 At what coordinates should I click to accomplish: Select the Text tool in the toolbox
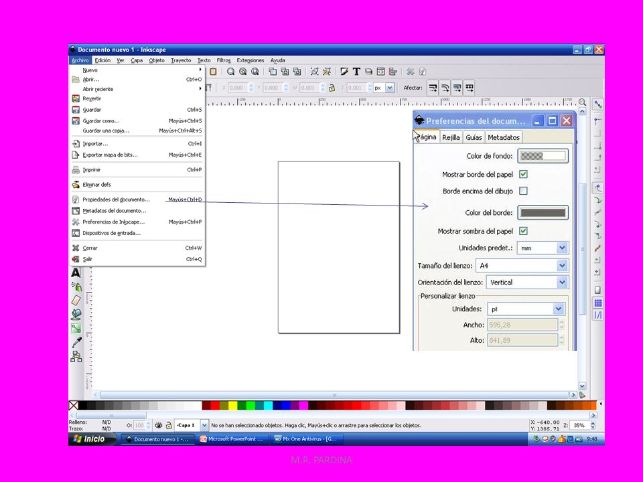click(76, 272)
